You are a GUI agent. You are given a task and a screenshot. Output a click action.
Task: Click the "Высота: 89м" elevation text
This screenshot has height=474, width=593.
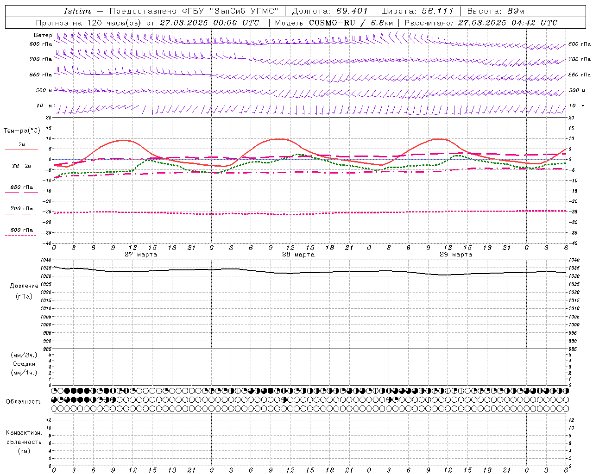(495, 11)
